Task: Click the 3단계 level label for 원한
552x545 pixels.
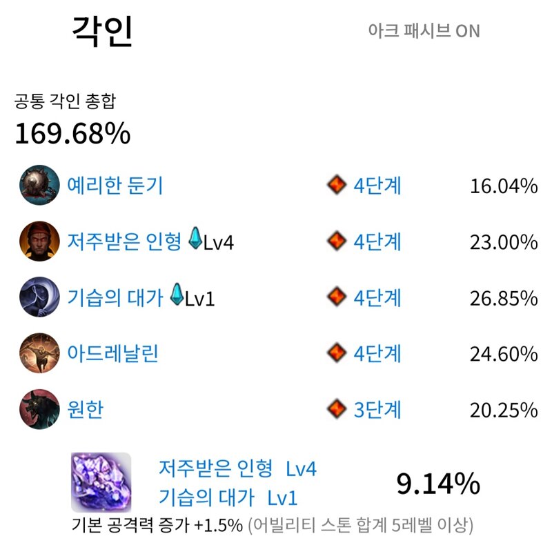Action: [x=377, y=410]
